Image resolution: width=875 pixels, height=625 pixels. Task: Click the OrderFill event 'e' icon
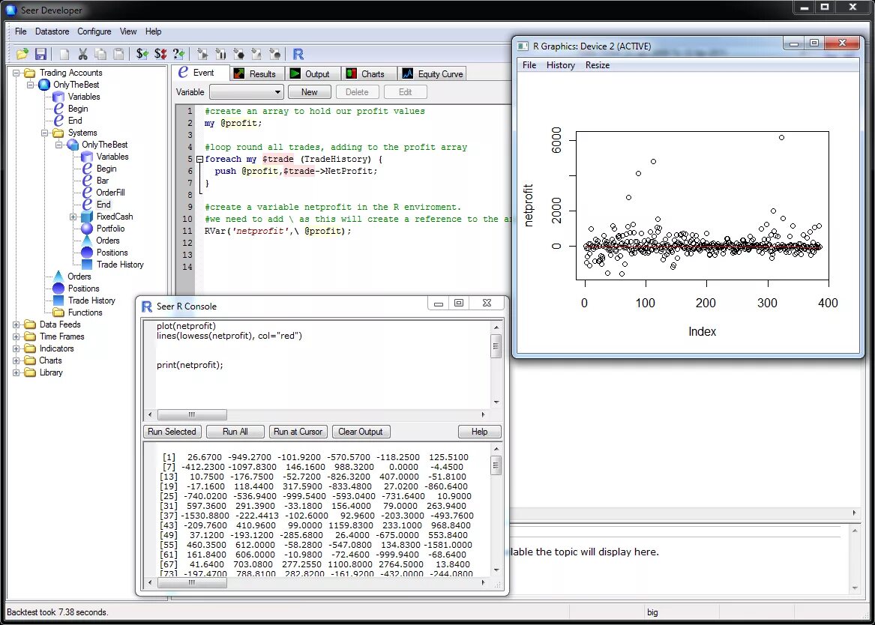[x=87, y=193]
